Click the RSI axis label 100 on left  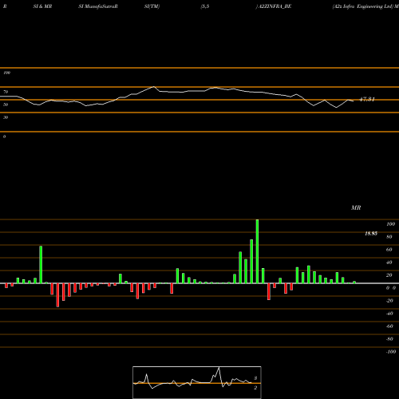tap(6, 73)
